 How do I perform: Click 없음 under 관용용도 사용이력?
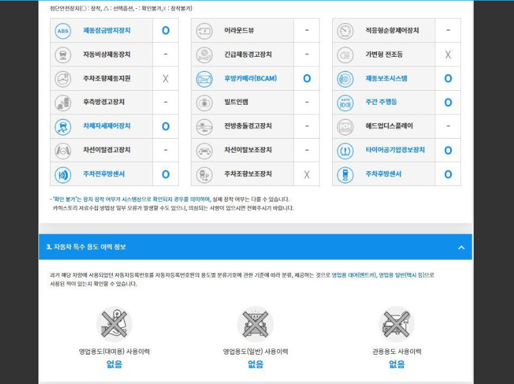(x=396, y=364)
